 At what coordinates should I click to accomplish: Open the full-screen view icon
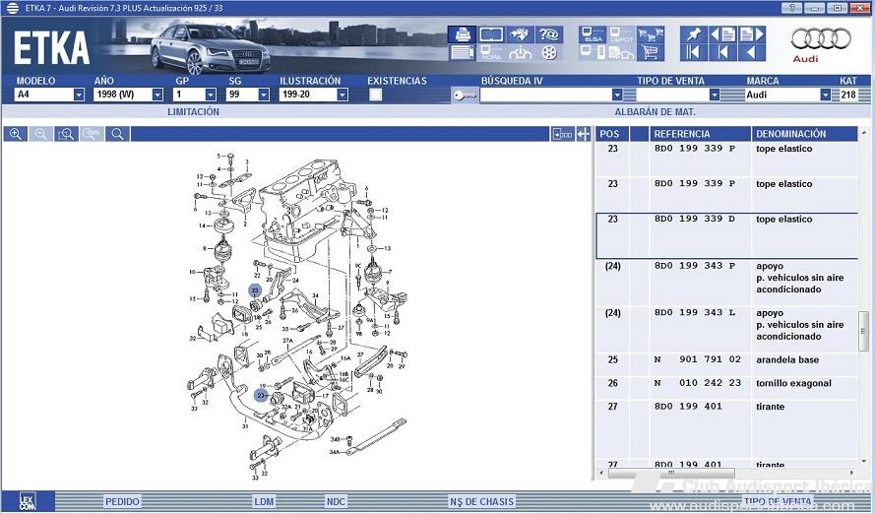click(491, 34)
